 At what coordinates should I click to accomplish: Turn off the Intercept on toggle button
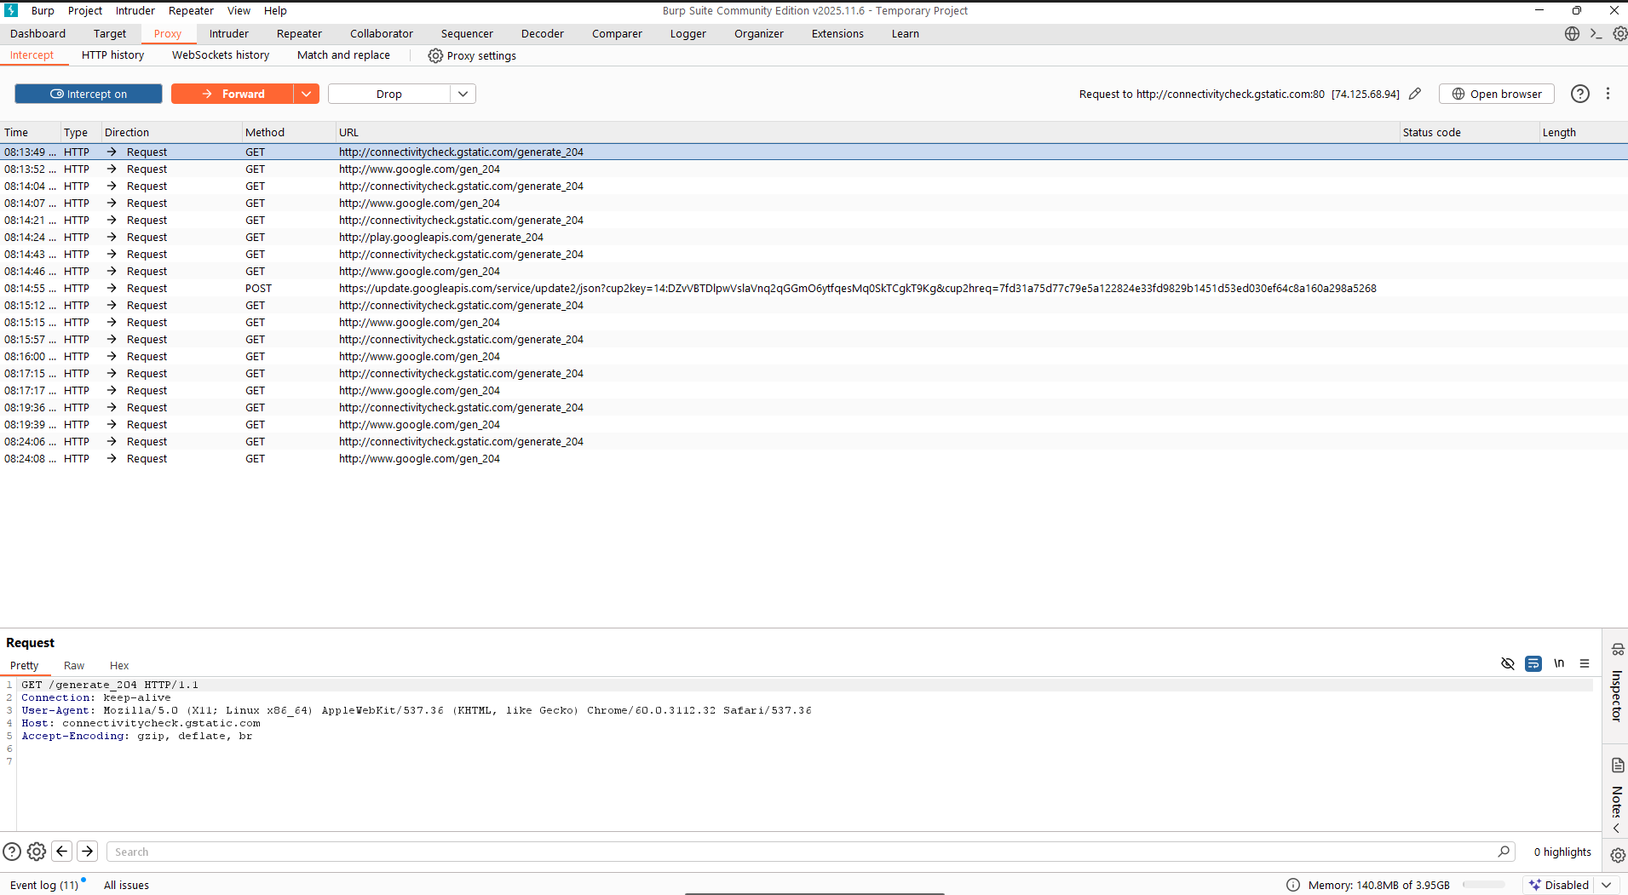tap(89, 94)
